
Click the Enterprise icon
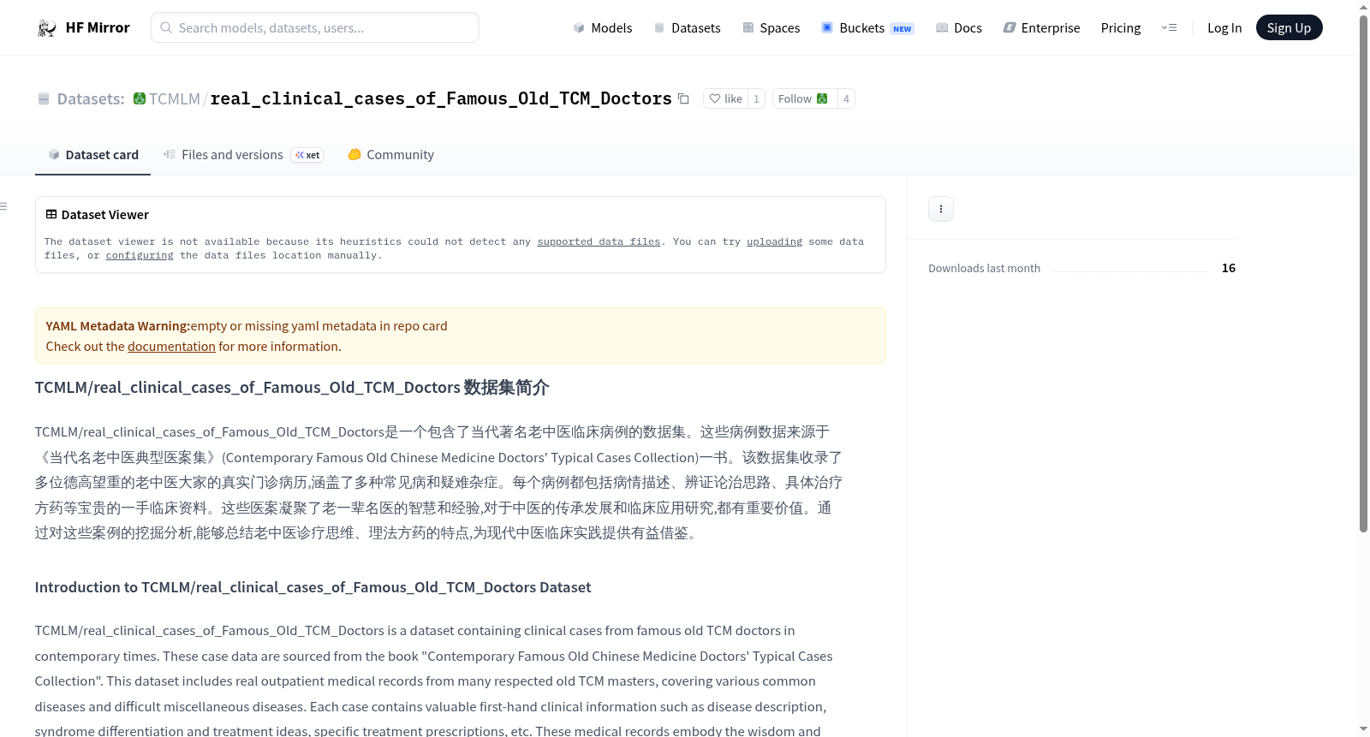[x=1010, y=28]
